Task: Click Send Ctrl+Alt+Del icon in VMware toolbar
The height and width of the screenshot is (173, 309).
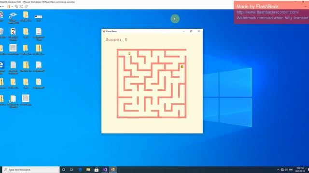Action: 16,6
